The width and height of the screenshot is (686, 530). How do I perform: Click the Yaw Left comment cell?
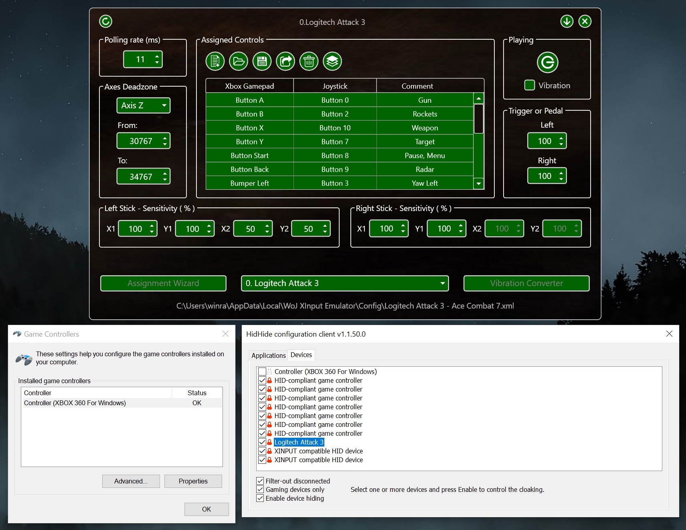pyautogui.click(x=425, y=183)
